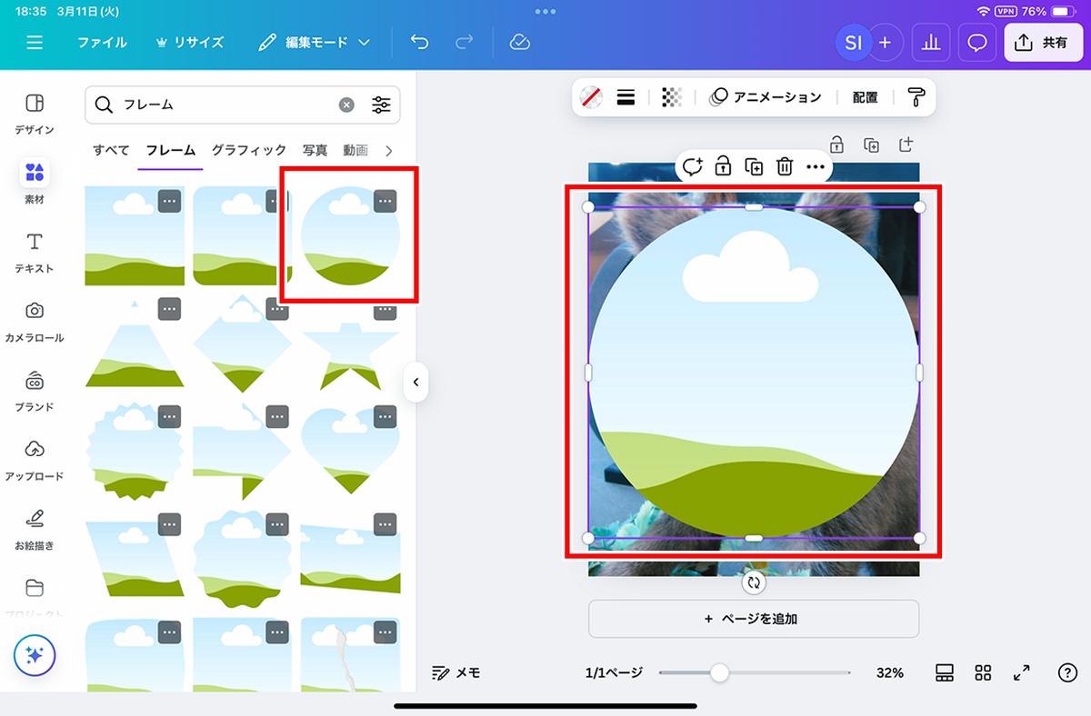Toggle the page lock icon above canvas

coord(836,144)
